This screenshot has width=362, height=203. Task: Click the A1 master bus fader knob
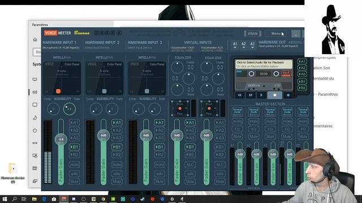(240, 154)
